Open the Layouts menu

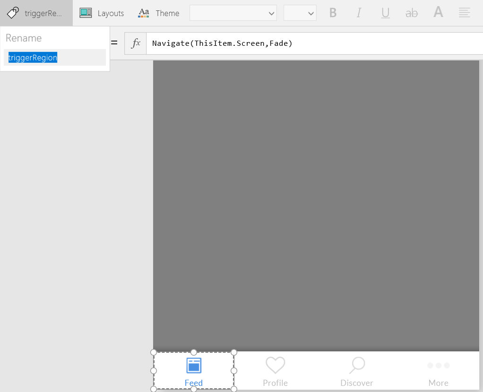coord(102,13)
